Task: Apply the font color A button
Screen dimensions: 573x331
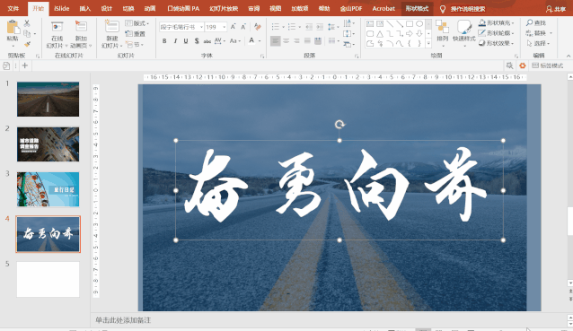Action: (251, 40)
